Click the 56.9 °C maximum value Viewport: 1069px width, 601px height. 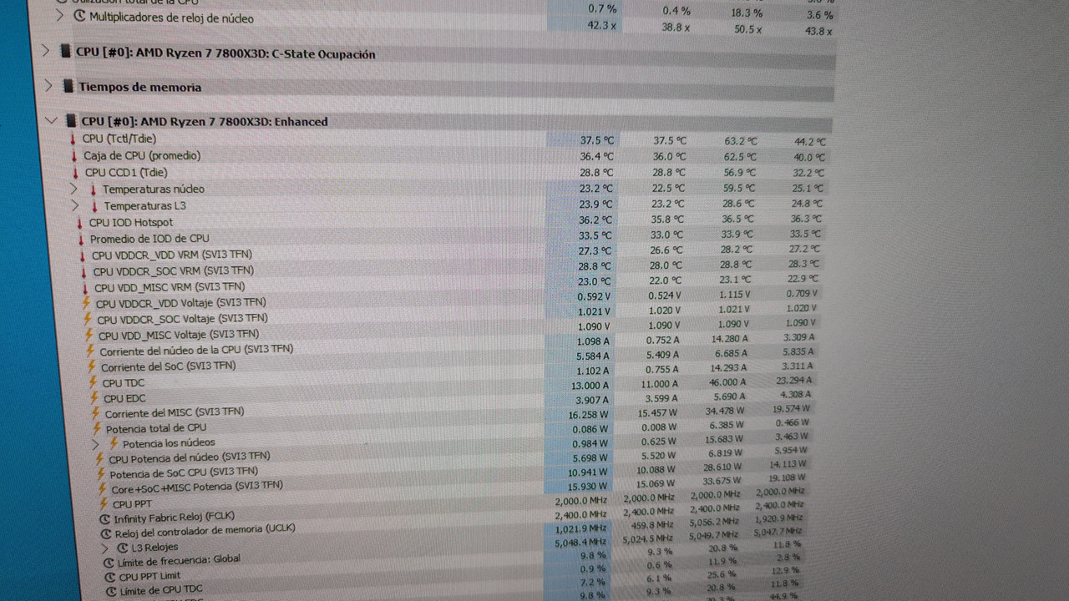[x=741, y=173]
